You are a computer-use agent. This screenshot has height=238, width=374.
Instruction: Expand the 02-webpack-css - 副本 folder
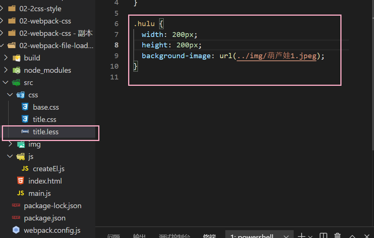coord(1,33)
